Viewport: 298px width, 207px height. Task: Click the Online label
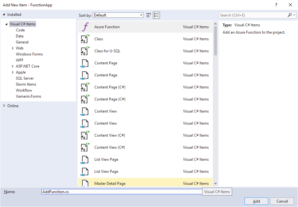pos(13,106)
